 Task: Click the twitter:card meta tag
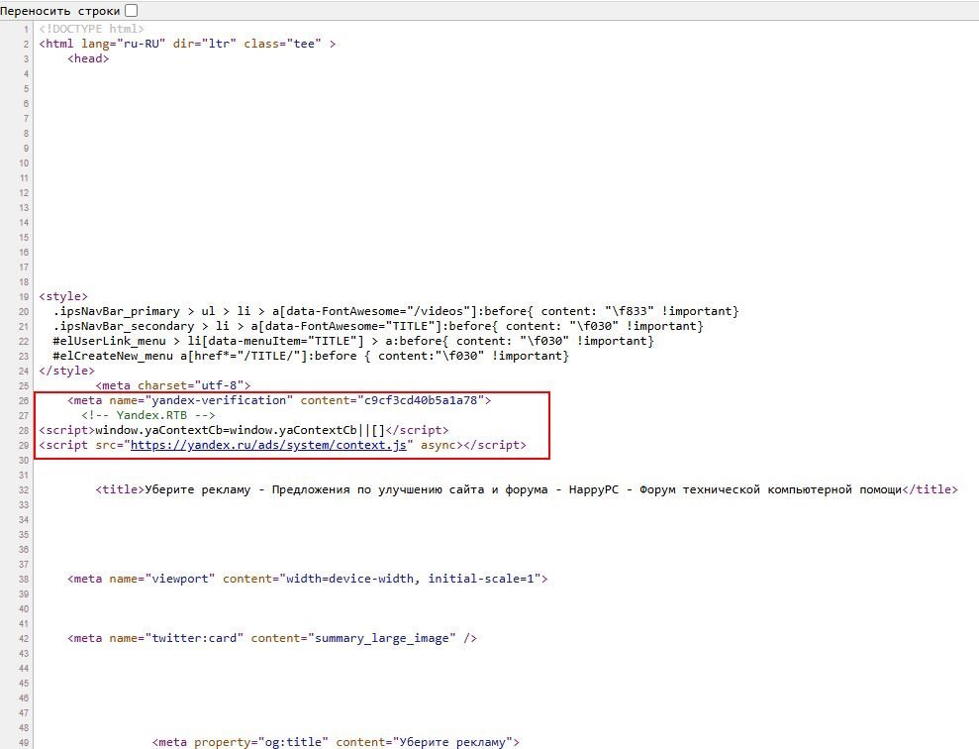pyautogui.click(x=272, y=638)
